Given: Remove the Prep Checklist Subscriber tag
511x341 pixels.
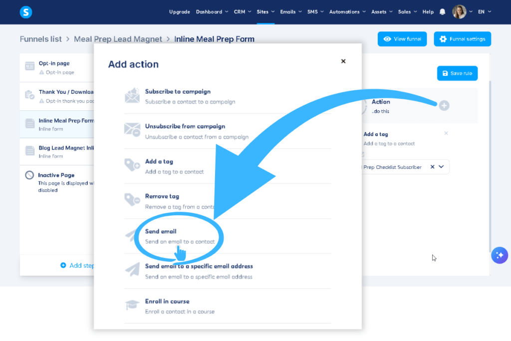Looking at the screenshot, I should [432, 167].
